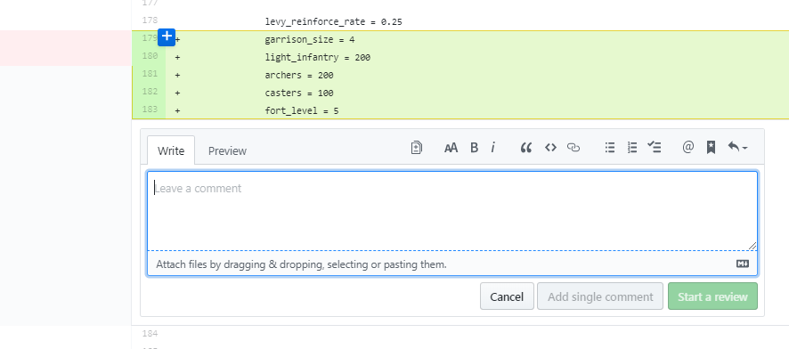Reference an issue with bookmark icon
789x349 pixels.
tap(711, 147)
